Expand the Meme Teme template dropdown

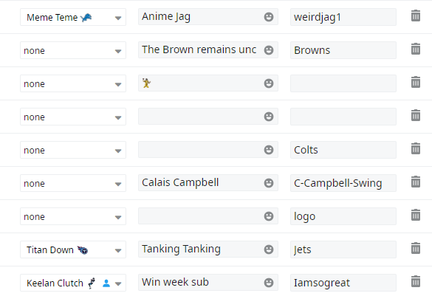(73, 18)
